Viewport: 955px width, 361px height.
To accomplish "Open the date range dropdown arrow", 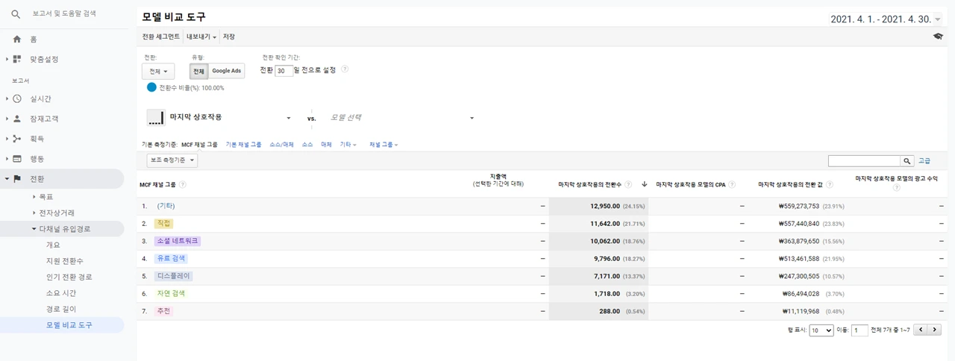I will point(939,18).
